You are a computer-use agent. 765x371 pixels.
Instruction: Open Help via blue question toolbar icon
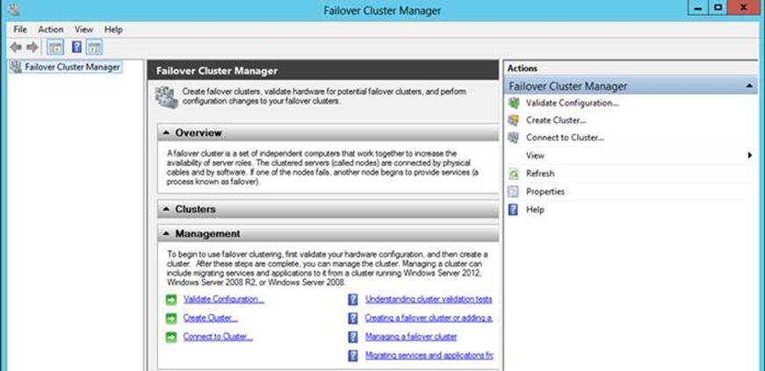click(x=76, y=47)
